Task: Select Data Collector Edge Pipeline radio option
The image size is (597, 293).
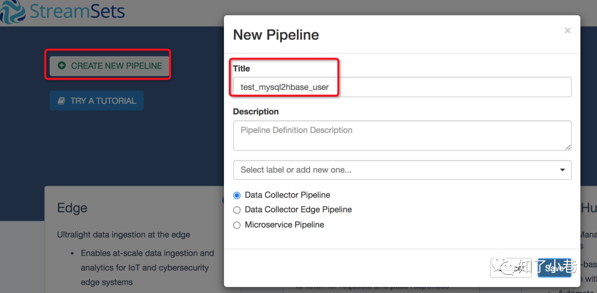Action: [x=237, y=210]
